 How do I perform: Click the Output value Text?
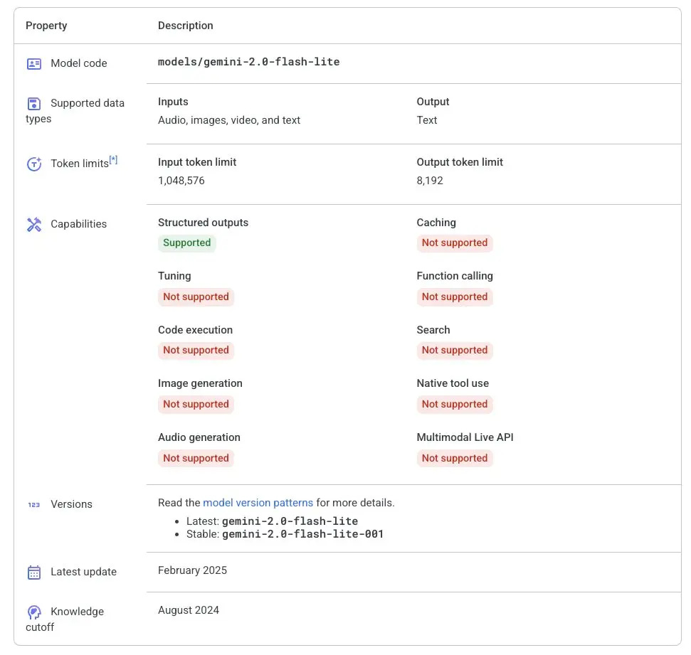click(426, 120)
